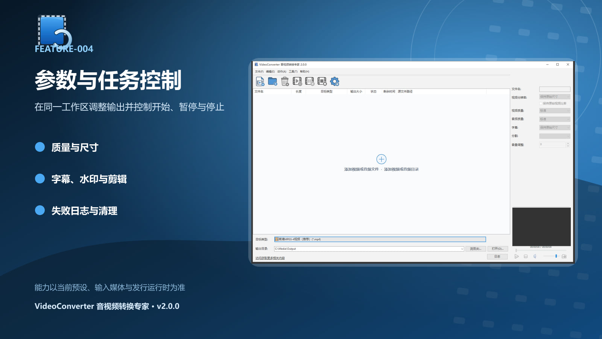The height and width of the screenshot is (339, 602).
Task: Click the 音量调整 value field
Action: [552, 145]
